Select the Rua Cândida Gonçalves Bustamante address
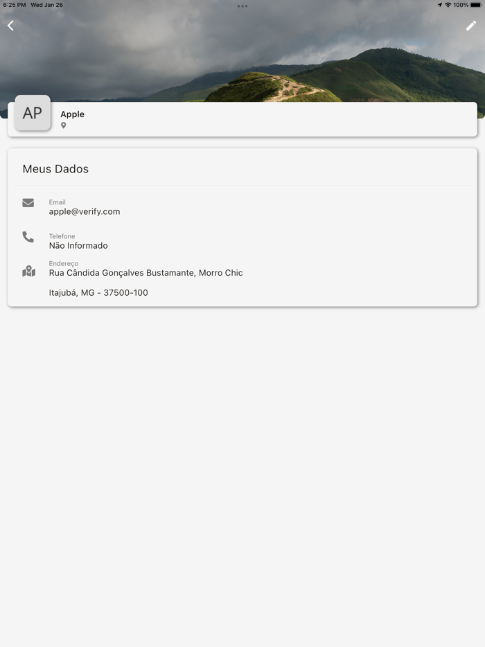Image resolution: width=485 pixels, height=647 pixels. click(x=145, y=273)
